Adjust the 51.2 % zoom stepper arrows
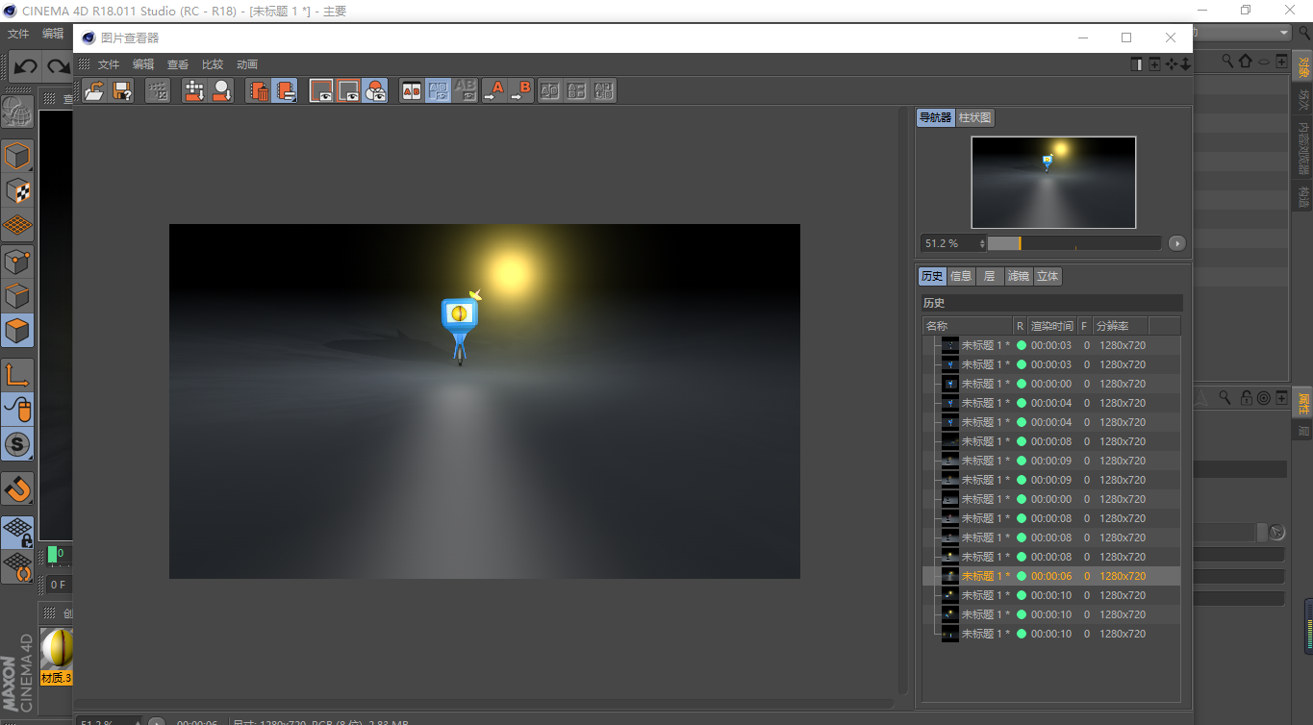The image size is (1313, 725). [982, 243]
